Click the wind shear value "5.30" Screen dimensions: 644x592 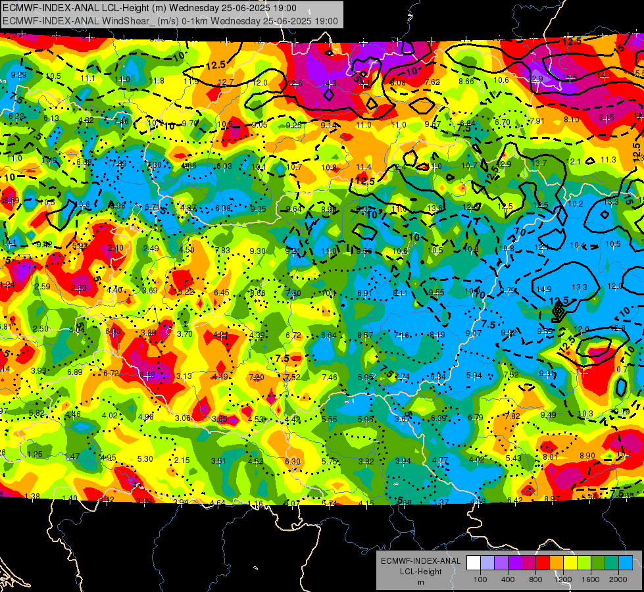pos(145,459)
